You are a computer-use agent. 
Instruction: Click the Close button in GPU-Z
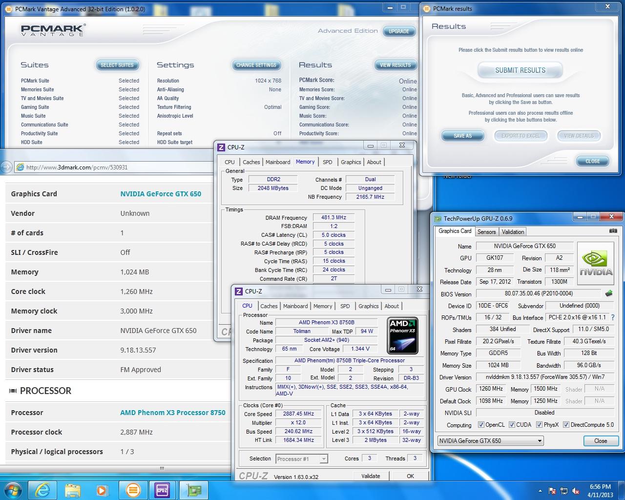click(601, 441)
